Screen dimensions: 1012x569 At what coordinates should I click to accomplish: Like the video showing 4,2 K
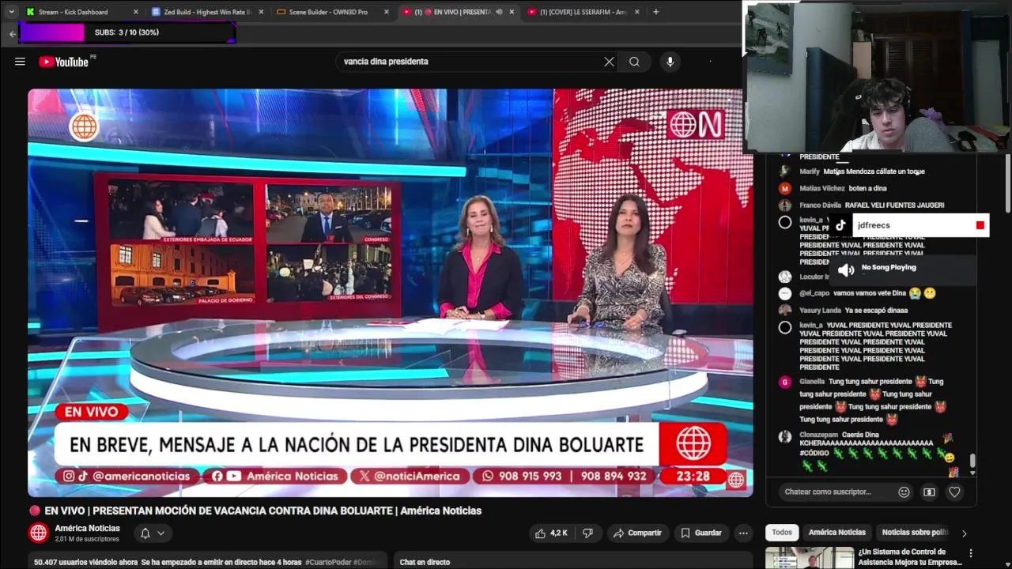click(x=551, y=533)
